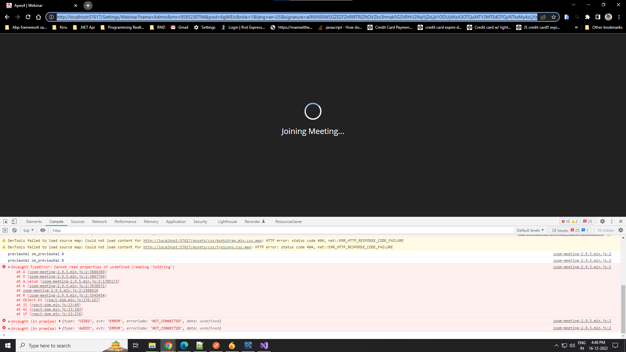Click the 26 Issues counter button
Viewport: 626px width, 352px height.
(570, 230)
